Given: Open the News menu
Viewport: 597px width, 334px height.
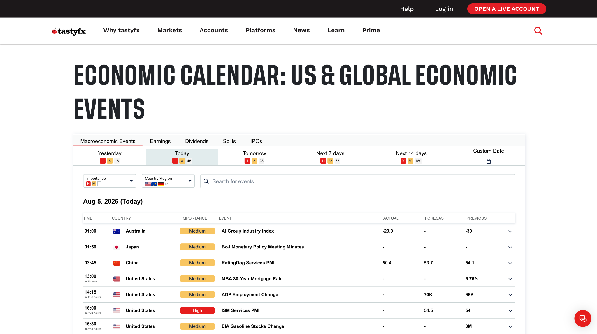Looking at the screenshot, I should click(x=301, y=30).
